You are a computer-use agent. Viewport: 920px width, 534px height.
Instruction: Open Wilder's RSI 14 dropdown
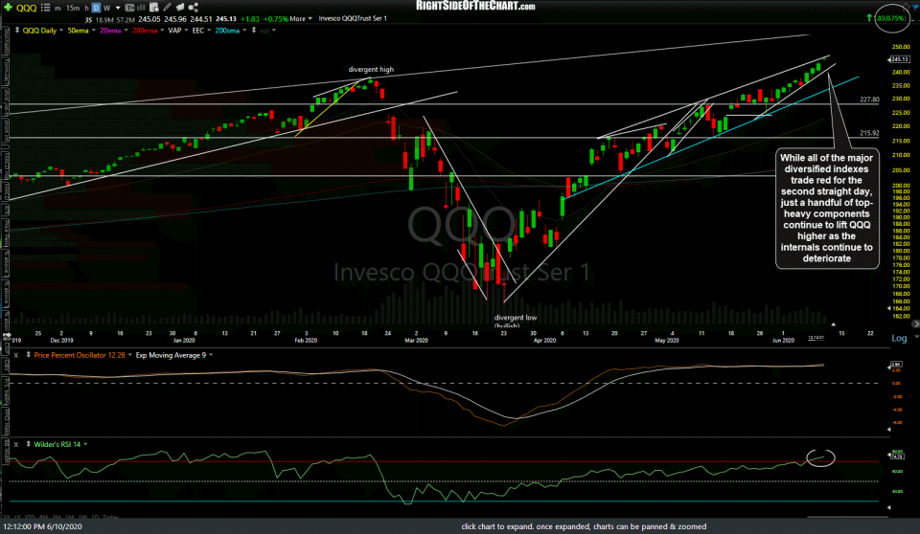point(85,444)
